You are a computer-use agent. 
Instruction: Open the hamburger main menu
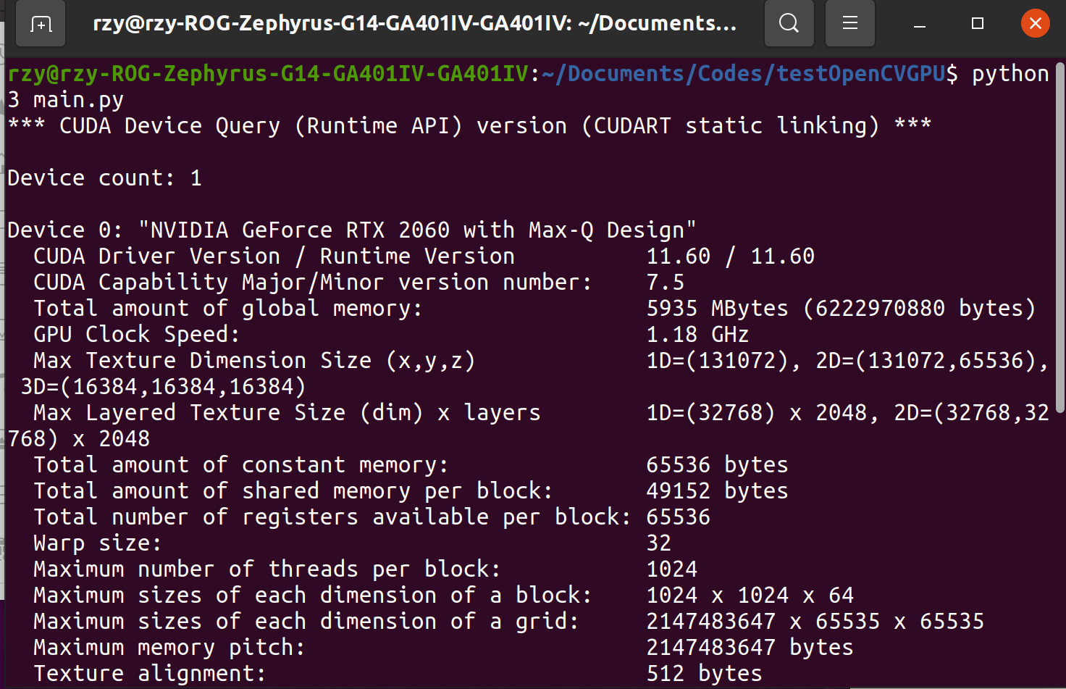tap(850, 24)
